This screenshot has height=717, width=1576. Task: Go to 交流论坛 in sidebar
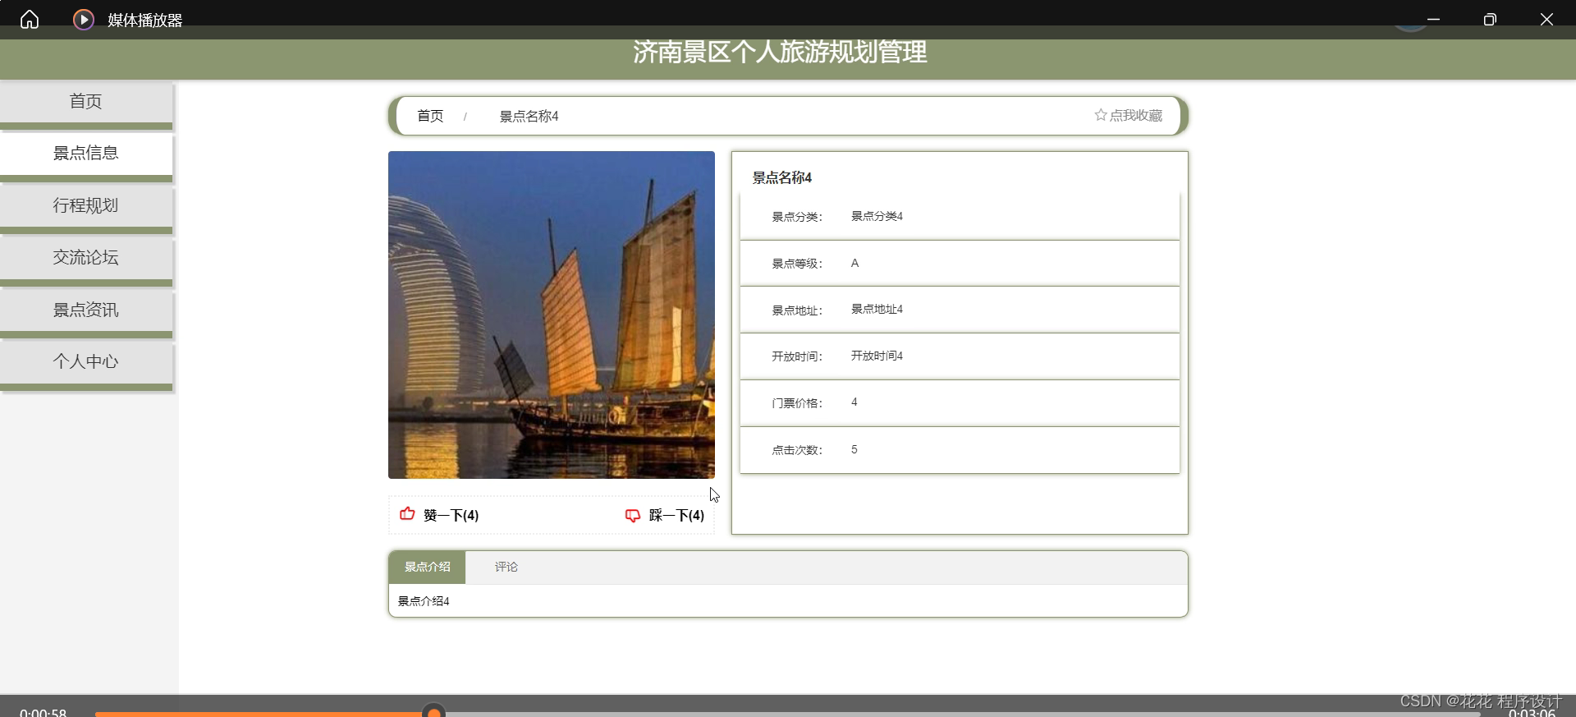click(x=86, y=258)
